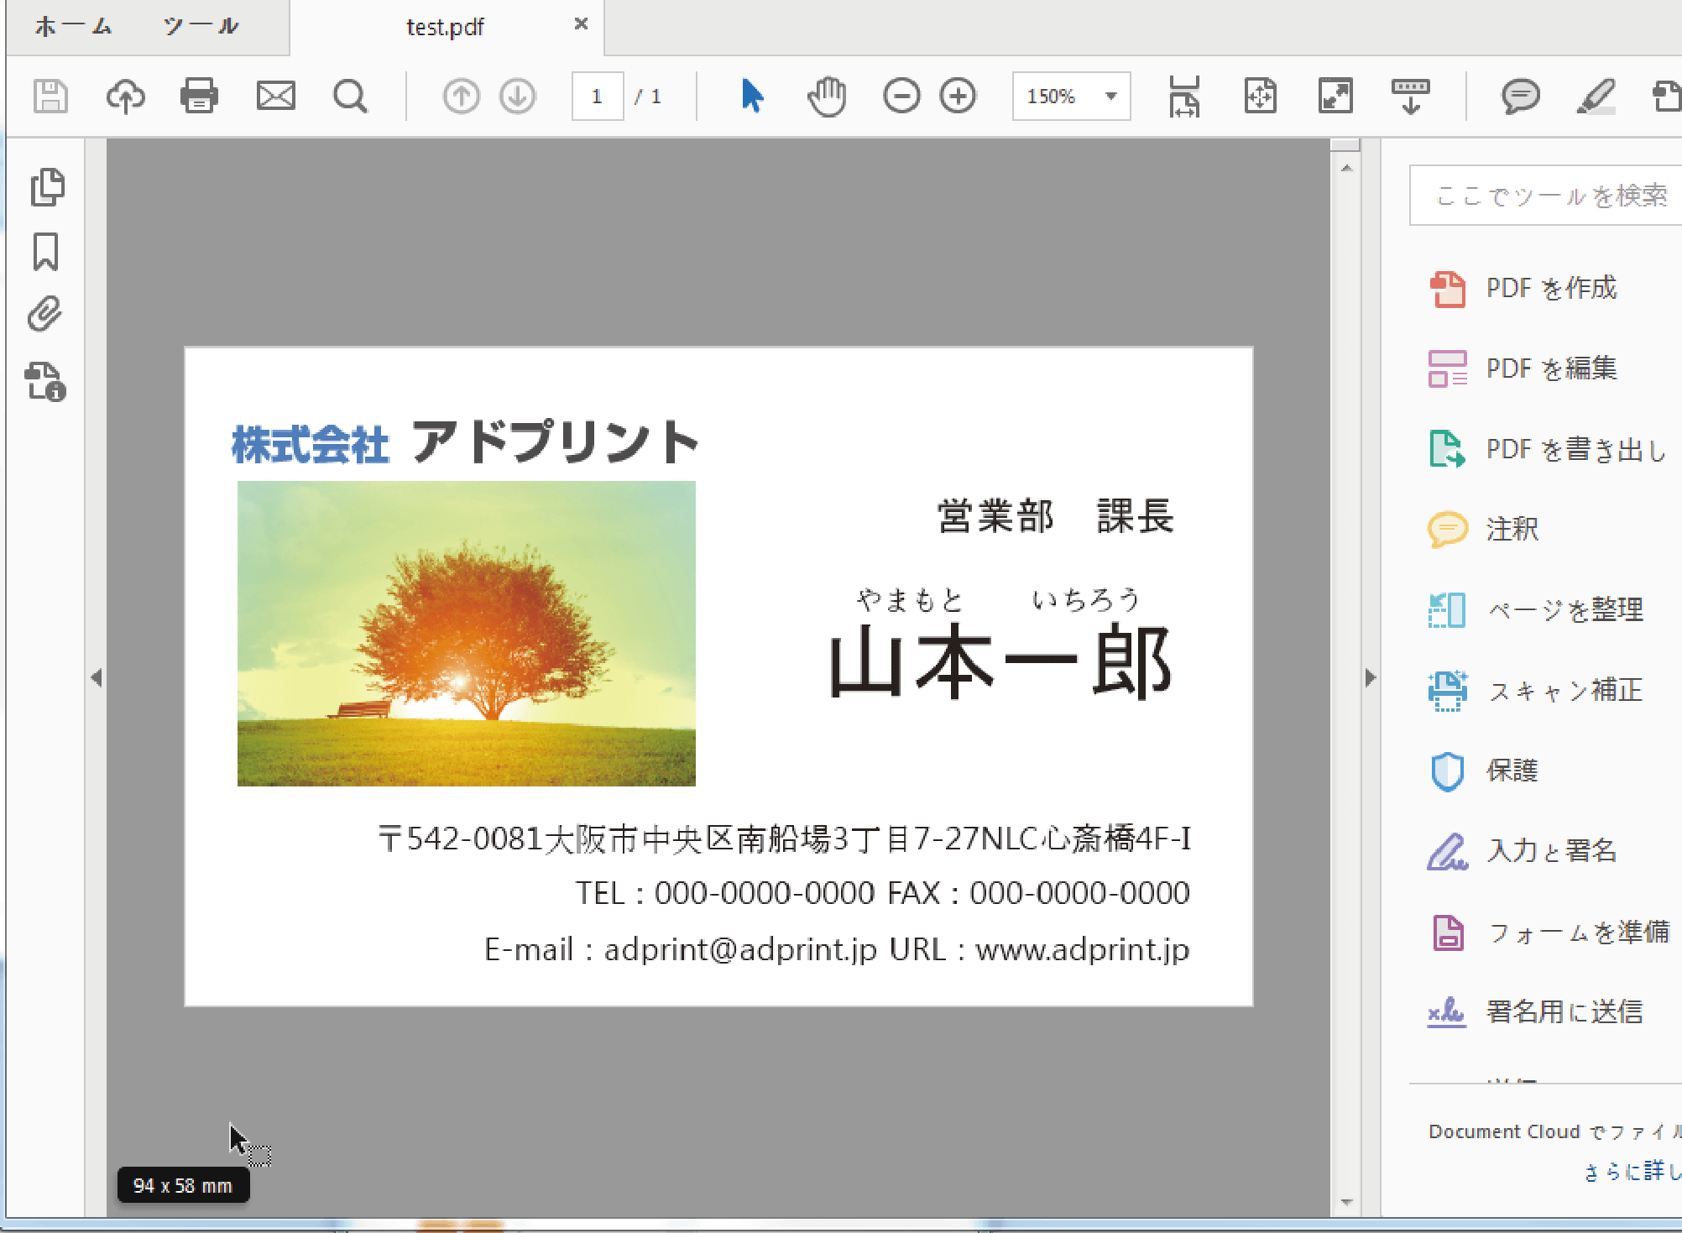Zoom out with the minus button
Screen dimensions: 1682x1233
click(x=901, y=96)
